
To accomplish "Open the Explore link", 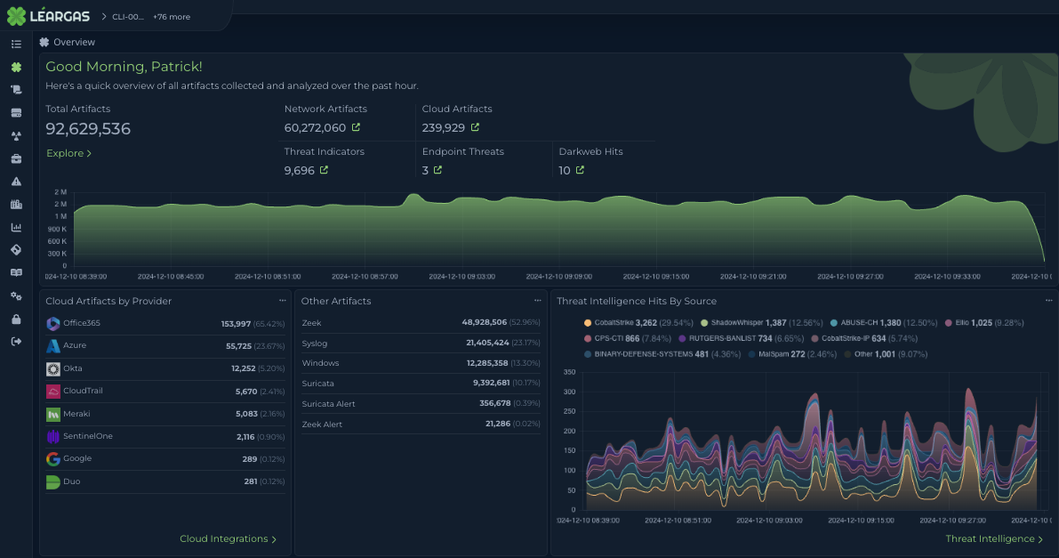I will coord(68,154).
